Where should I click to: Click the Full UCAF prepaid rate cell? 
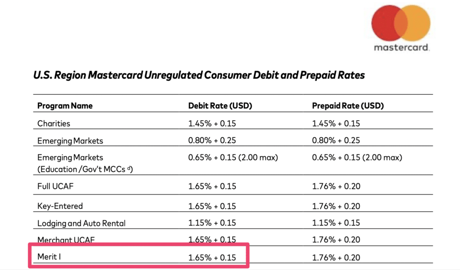[x=336, y=186]
